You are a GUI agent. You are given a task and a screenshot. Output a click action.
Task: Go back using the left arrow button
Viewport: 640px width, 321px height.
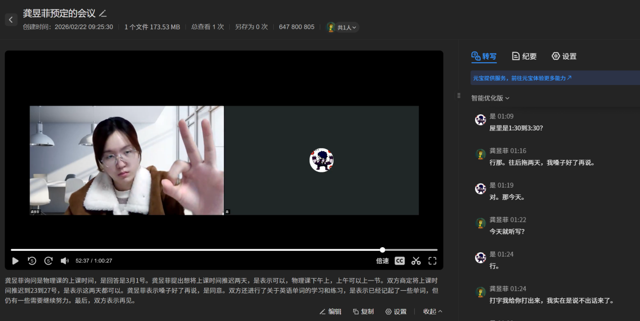tap(11, 20)
